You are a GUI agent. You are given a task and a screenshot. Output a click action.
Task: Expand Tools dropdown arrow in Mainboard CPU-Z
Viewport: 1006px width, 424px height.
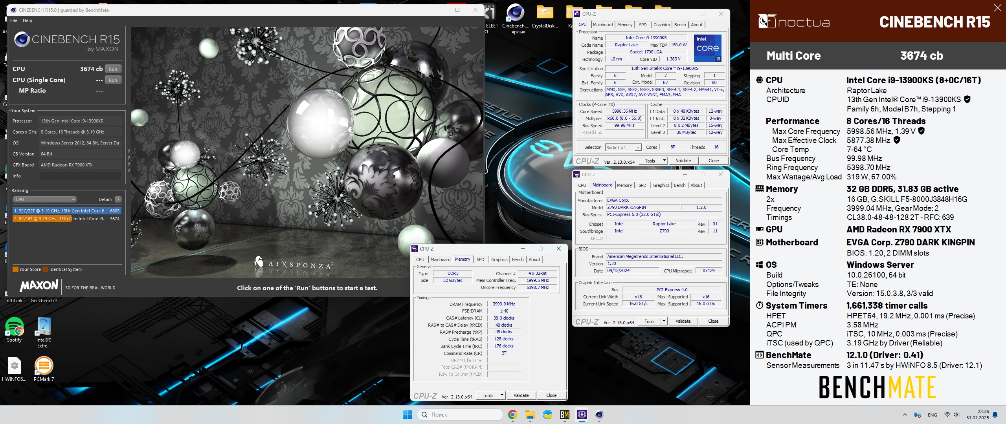point(664,321)
